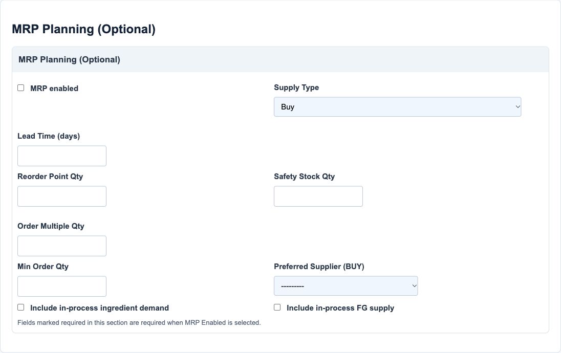This screenshot has width=561, height=353.
Task: Select the Safety Stock Qty input
Action: click(318, 196)
